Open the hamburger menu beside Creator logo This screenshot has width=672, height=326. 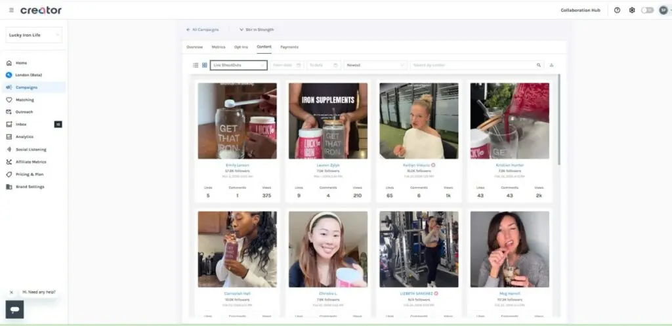click(11, 10)
